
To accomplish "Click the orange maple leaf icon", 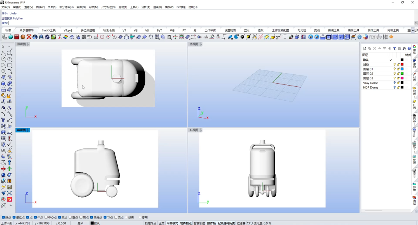I will tap(391, 37).
